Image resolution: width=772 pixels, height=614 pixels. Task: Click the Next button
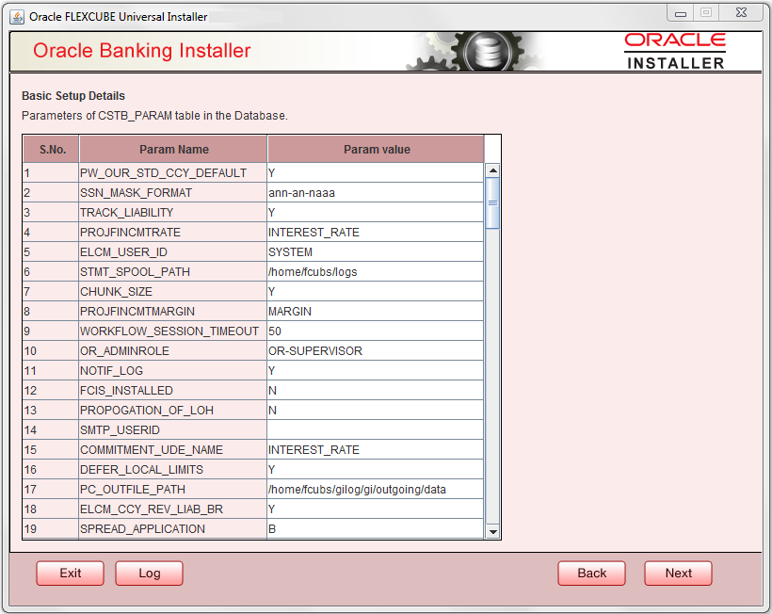pyautogui.click(x=678, y=573)
